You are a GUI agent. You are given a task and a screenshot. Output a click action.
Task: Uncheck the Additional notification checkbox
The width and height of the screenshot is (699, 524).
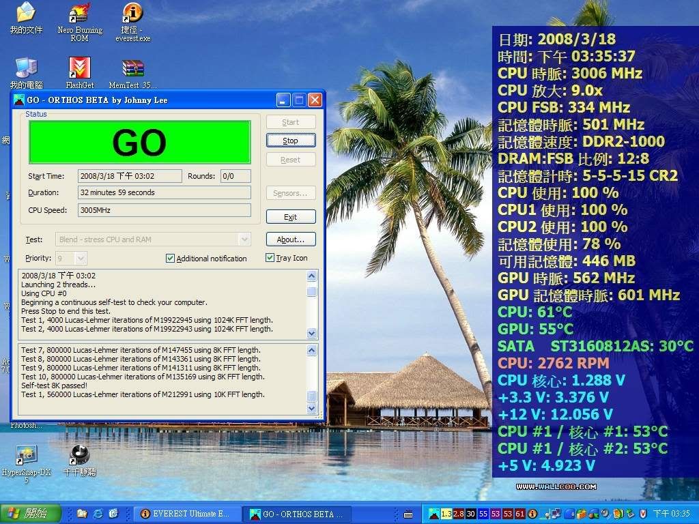[x=171, y=259]
